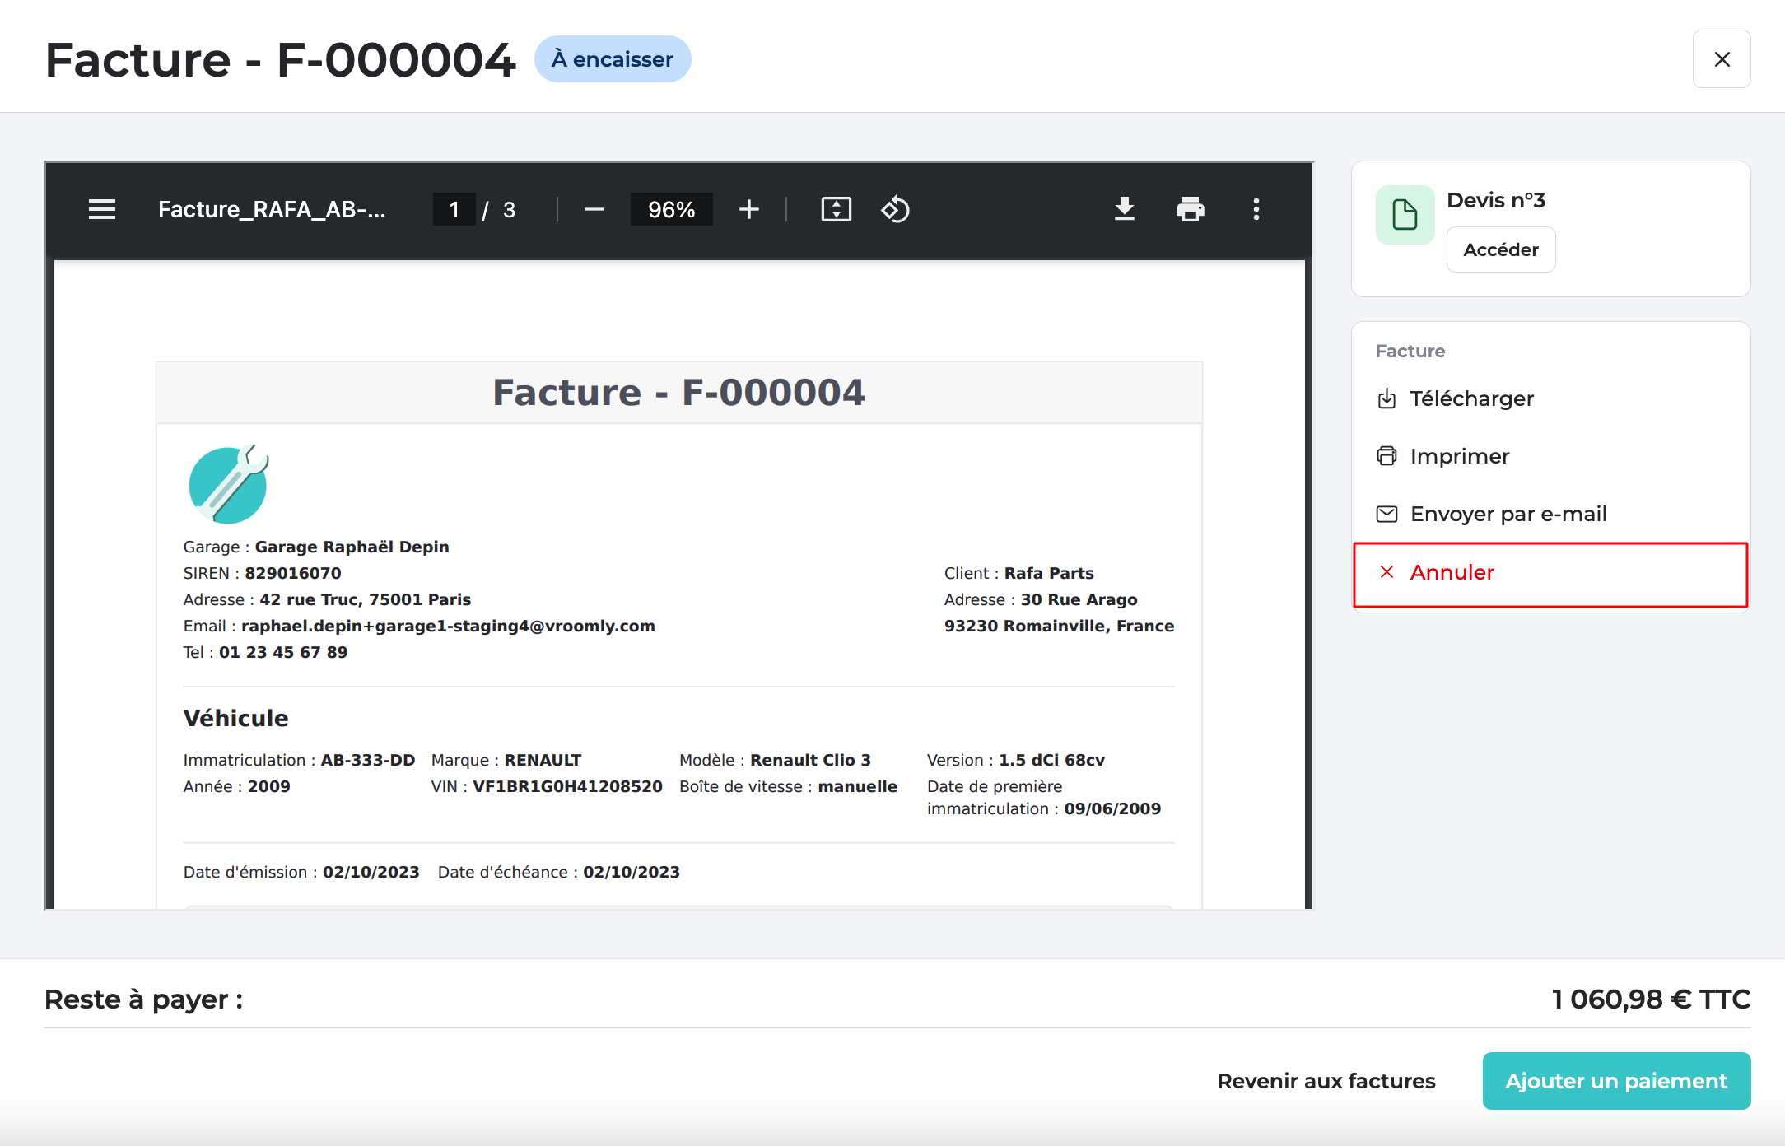Click the Boîte de vitesse manuelle text
The image size is (1785, 1146).
[788, 786]
